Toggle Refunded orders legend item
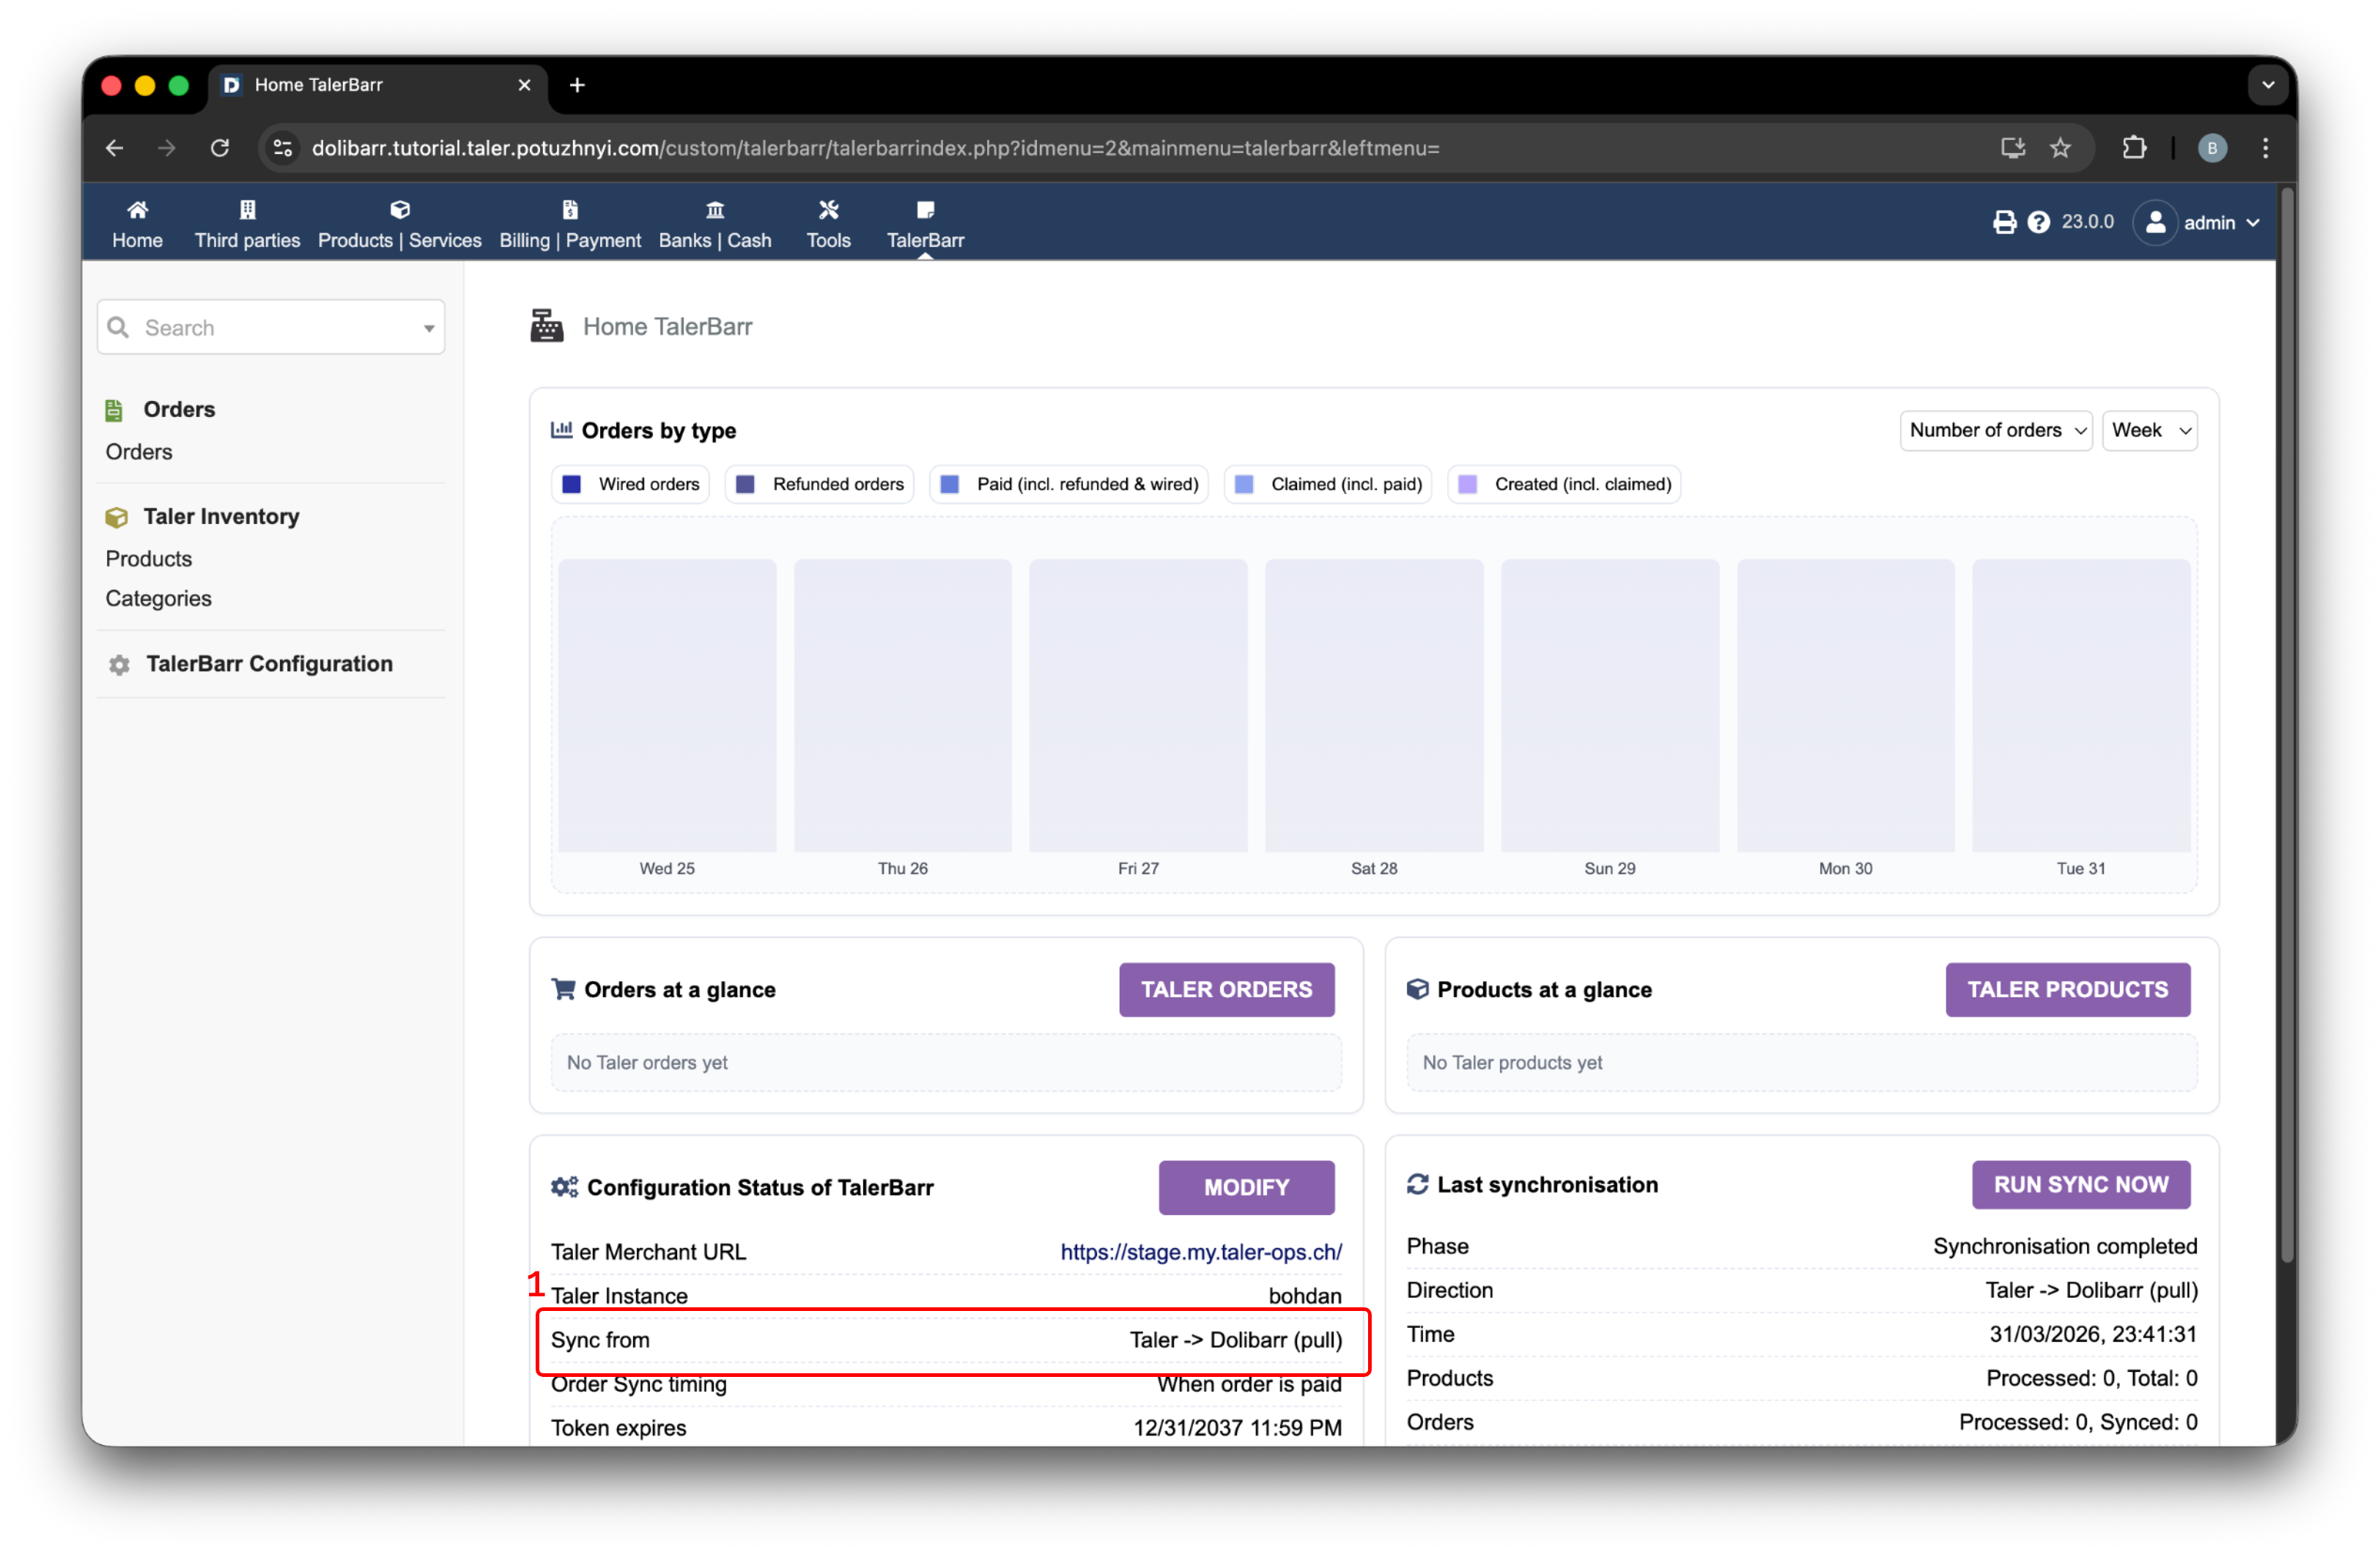The width and height of the screenshot is (2380, 1555). [819, 484]
